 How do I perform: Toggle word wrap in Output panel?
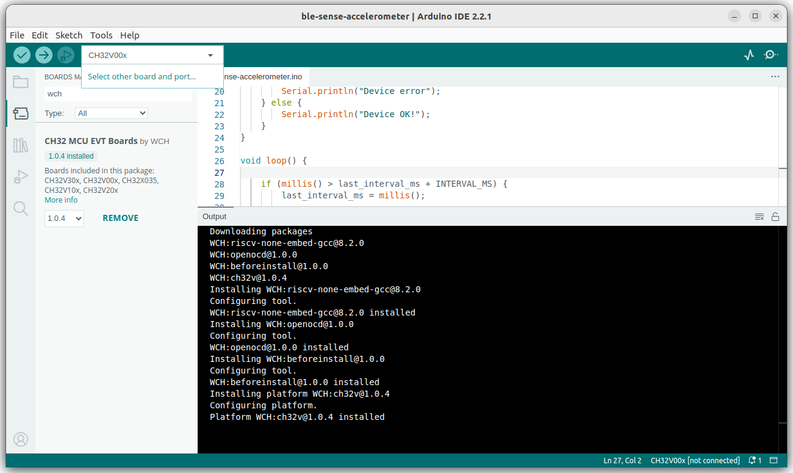tap(759, 217)
